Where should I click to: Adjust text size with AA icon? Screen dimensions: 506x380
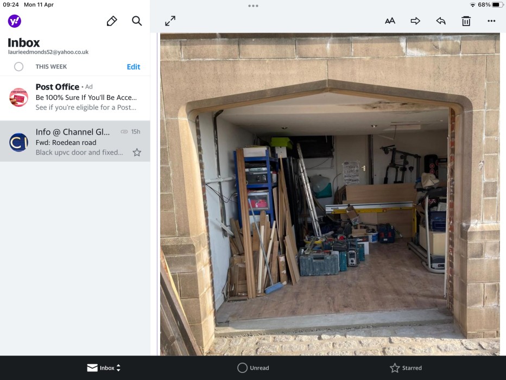[x=390, y=21]
